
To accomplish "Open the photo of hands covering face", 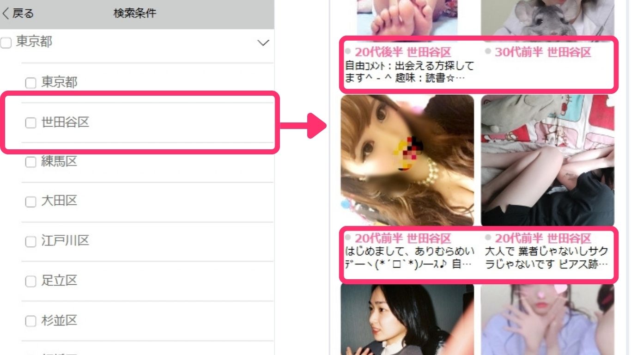I will tap(548, 319).
